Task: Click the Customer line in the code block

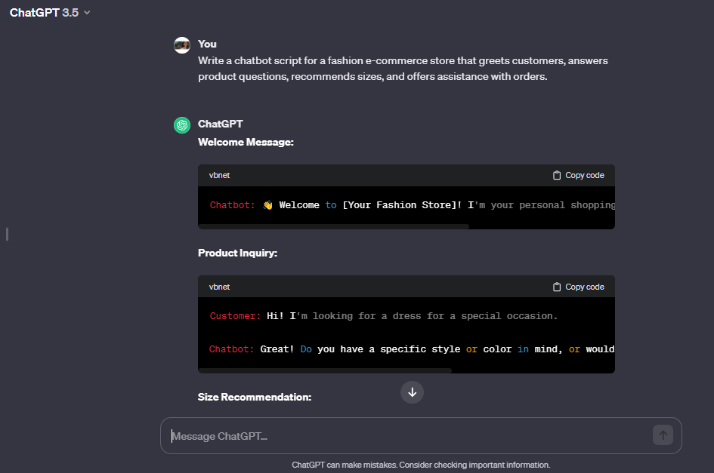Action: pyautogui.click(x=383, y=316)
